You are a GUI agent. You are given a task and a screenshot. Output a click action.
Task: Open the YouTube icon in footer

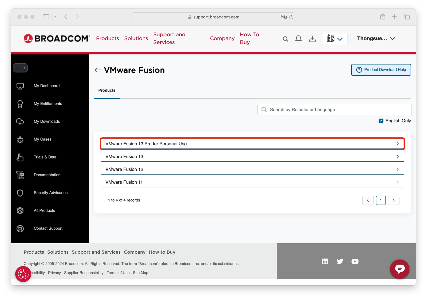coord(355,261)
